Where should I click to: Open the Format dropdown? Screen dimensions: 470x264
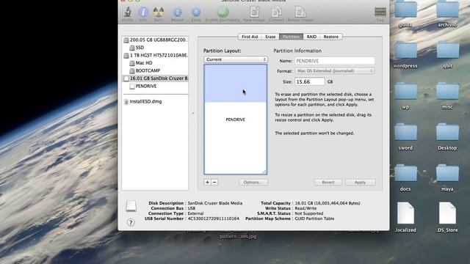point(335,71)
